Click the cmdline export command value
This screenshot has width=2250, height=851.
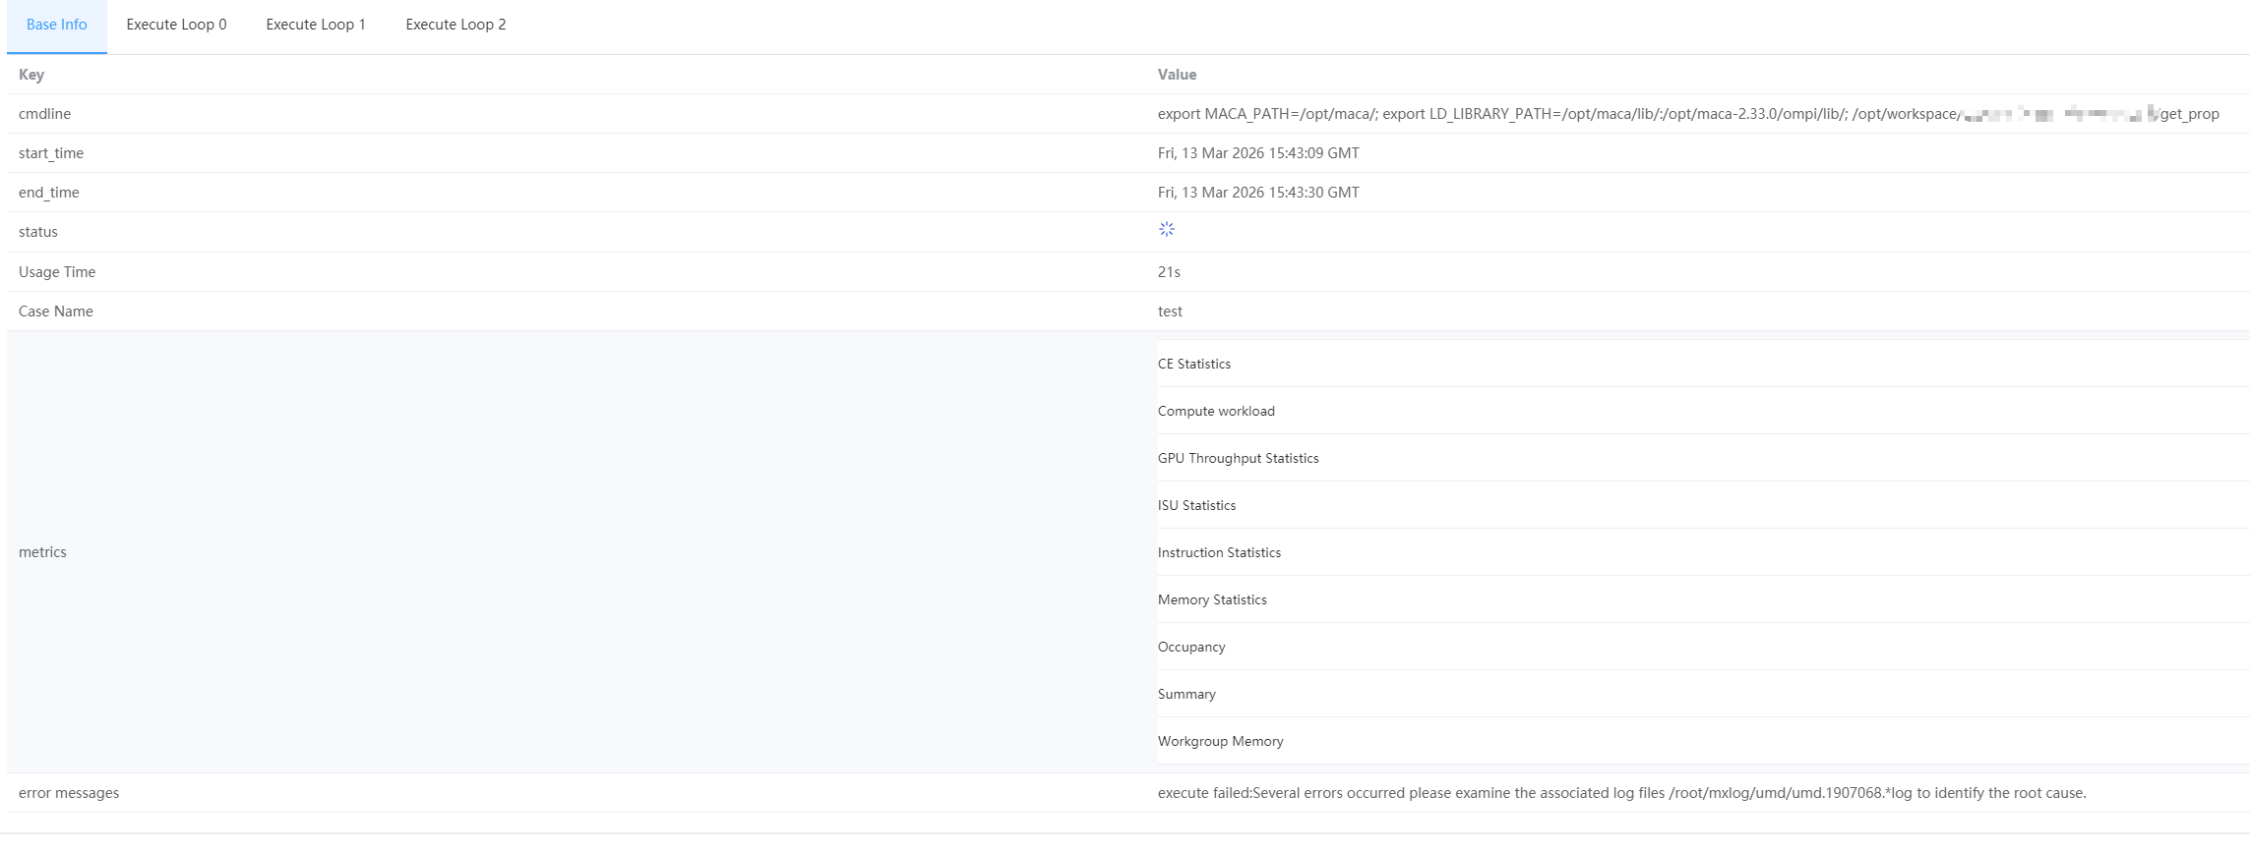1554,114
